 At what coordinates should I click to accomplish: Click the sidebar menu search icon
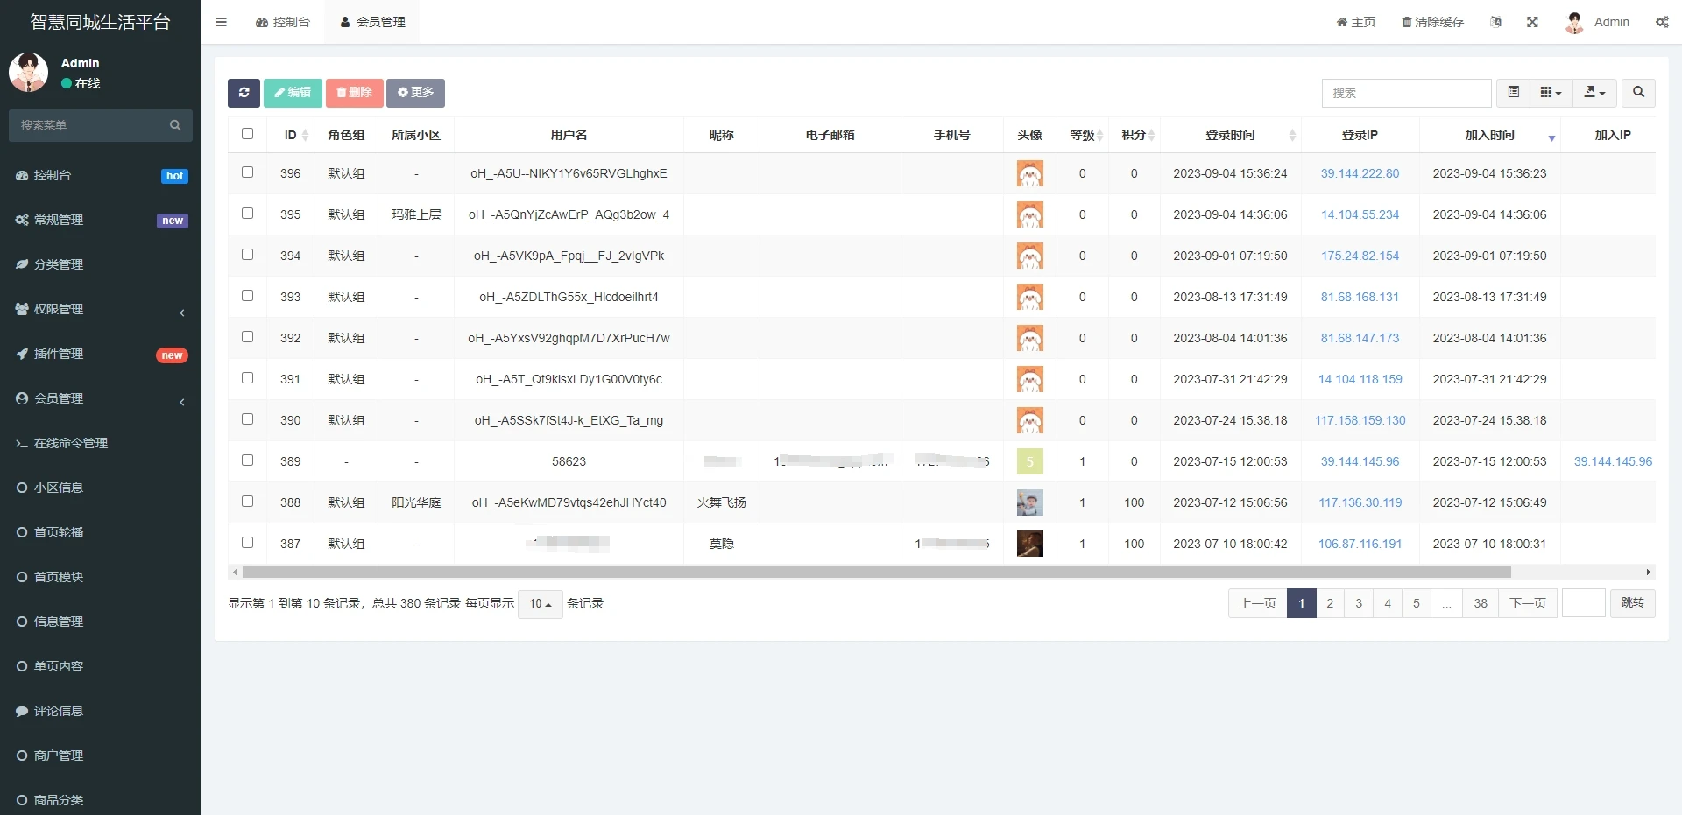[x=175, y=125]
